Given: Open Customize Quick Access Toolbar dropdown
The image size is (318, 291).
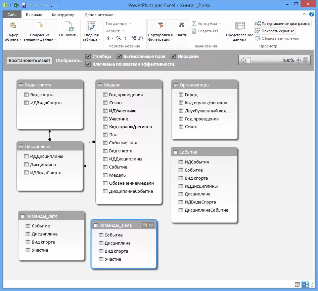Looking at the screenshot, I should coord(51,5).
